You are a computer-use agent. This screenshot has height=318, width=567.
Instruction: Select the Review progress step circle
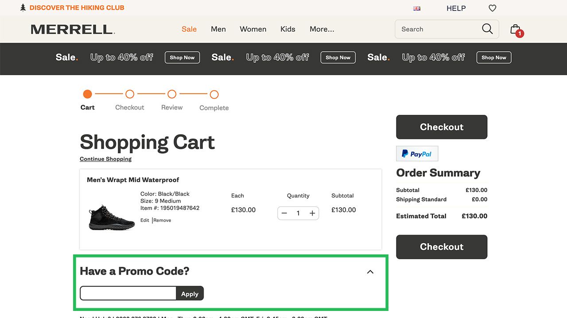(172, 94)
